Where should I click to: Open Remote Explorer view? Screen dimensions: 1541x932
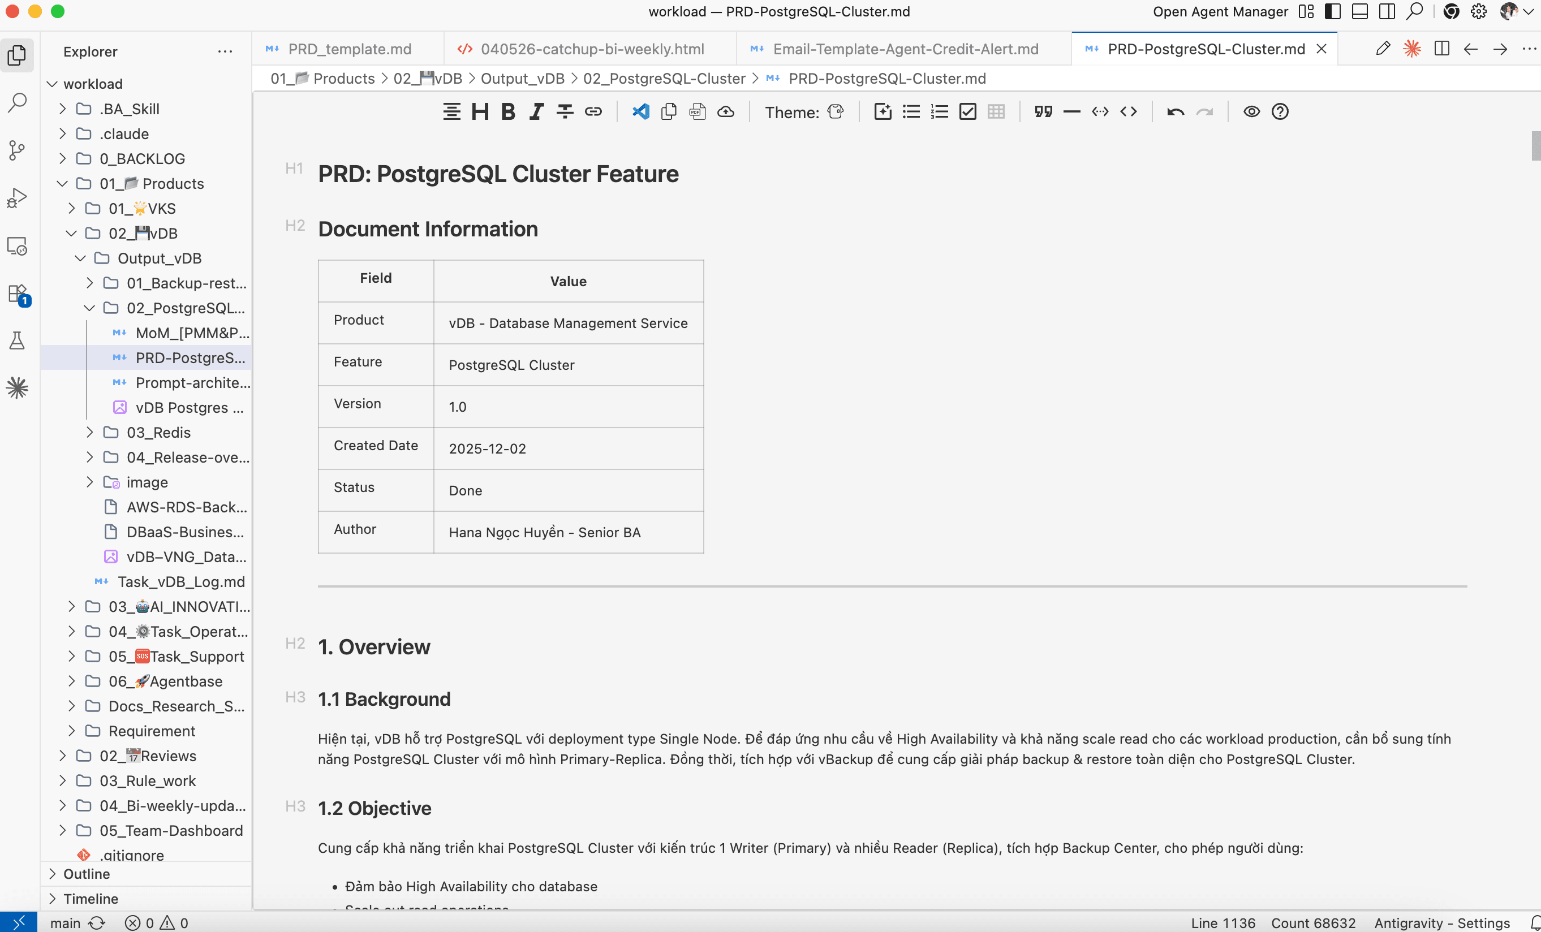point(18,245)
